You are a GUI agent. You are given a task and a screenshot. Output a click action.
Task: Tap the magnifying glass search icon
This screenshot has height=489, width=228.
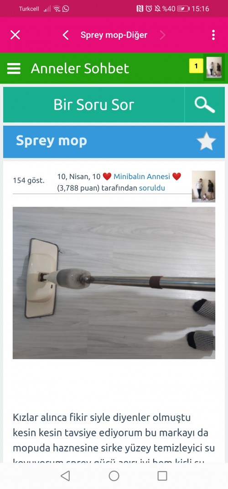(x=205, y=105)
